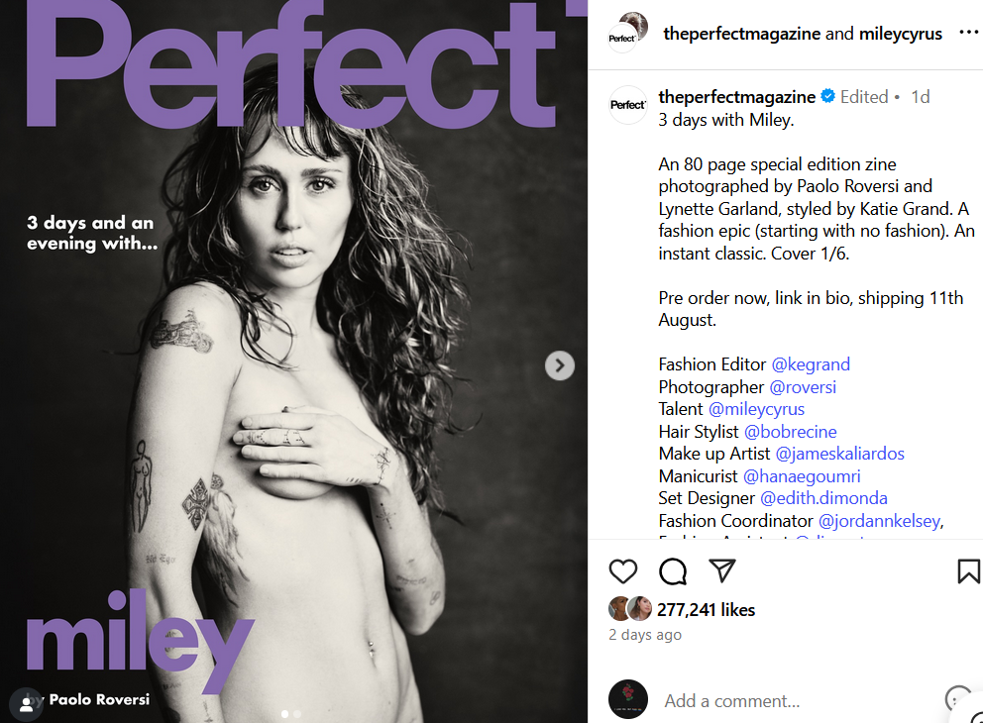The image size is (983, 723).
Task: Open the @kegrand Fashion Editor mention
Action: tap(811, 364)
